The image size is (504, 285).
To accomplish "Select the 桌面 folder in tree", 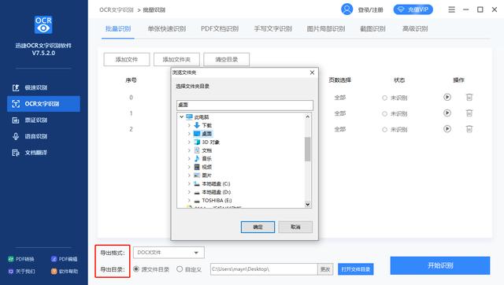I will click(206, 134).
